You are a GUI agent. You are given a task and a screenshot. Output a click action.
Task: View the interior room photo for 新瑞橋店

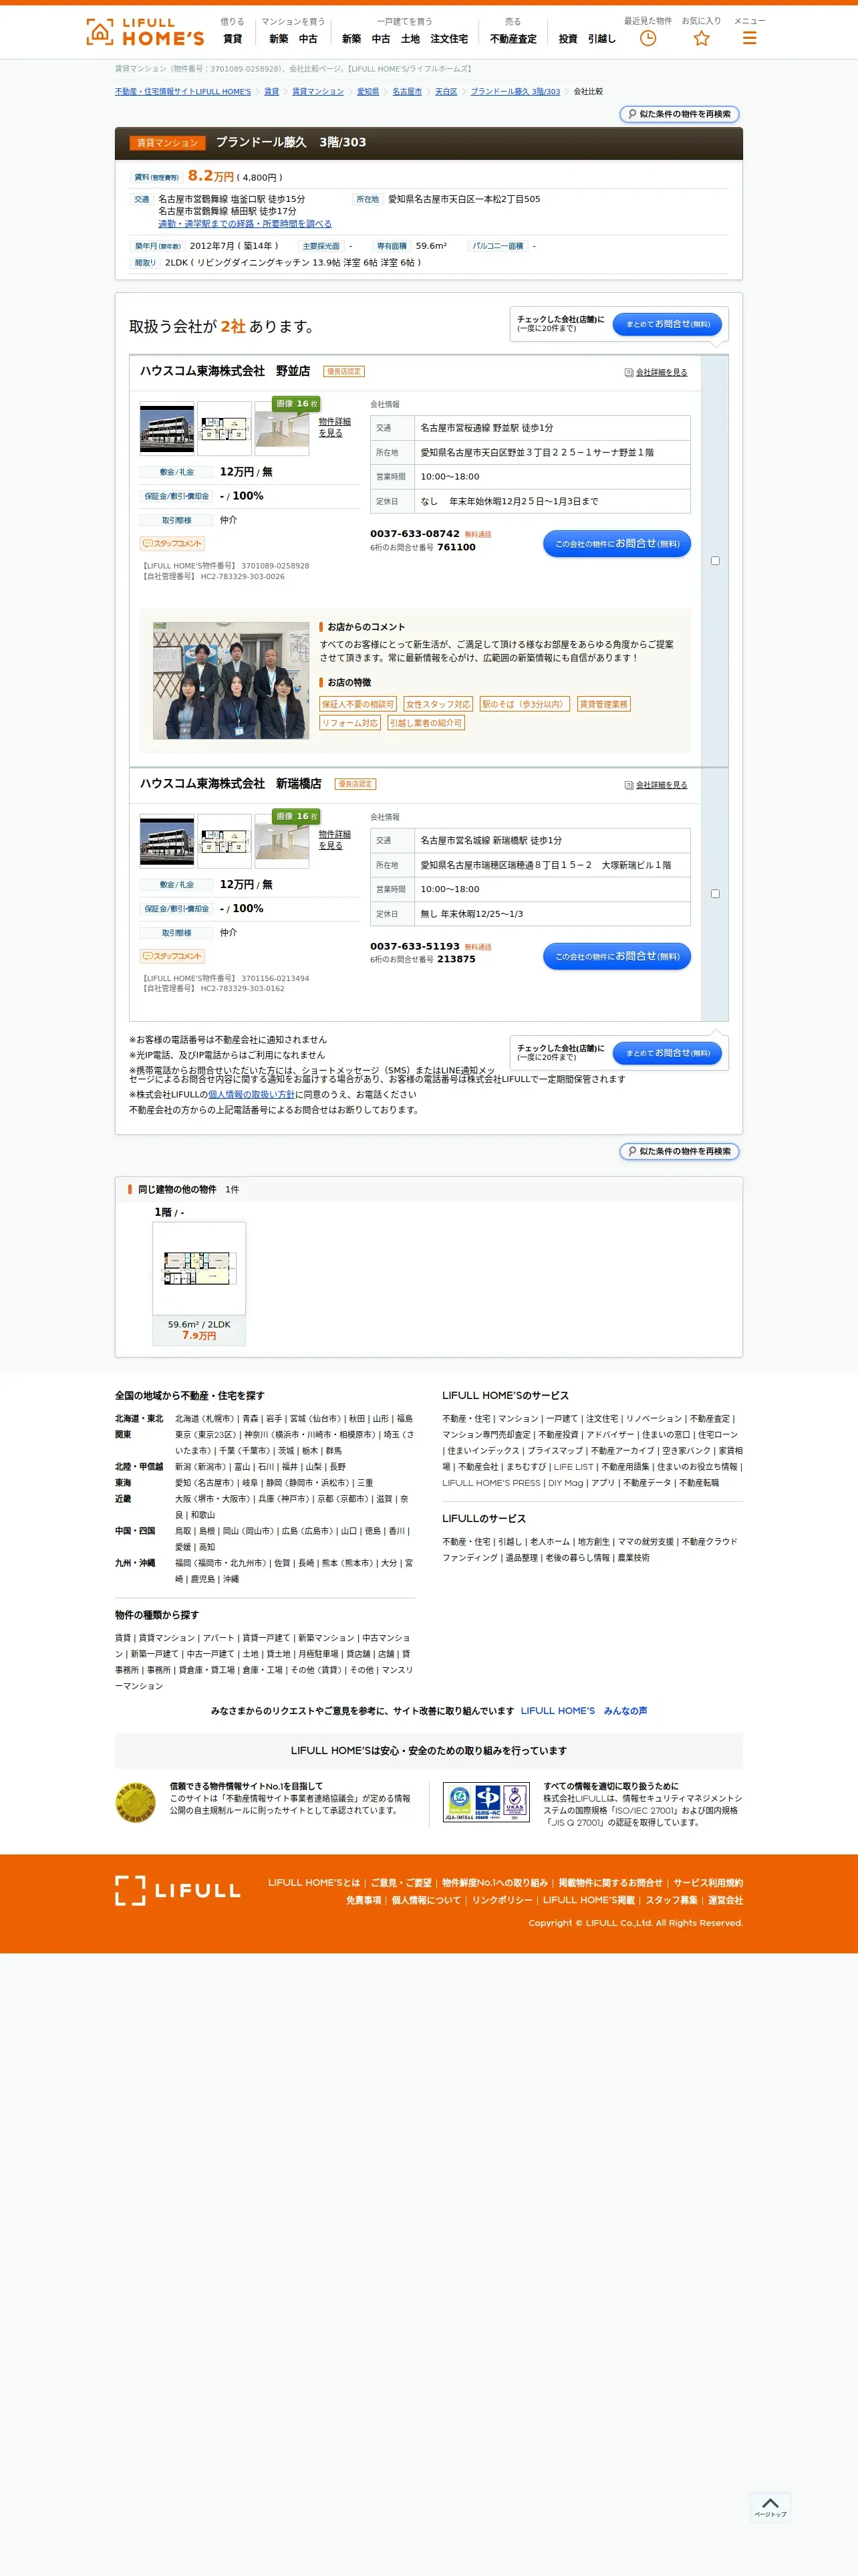pos(282,841)
